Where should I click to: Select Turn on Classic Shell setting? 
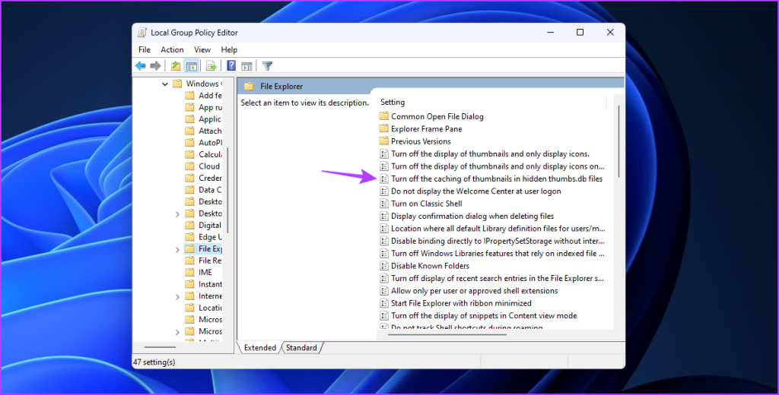click(x=421, y=204)
